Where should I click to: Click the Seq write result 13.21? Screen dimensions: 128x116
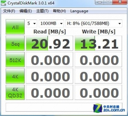98,43
